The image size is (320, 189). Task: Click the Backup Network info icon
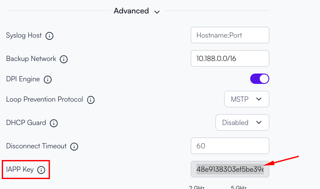pyautogui.click(x=64, y=59)
